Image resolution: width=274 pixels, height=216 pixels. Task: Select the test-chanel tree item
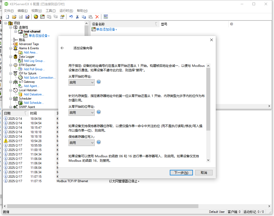[32, 31]
